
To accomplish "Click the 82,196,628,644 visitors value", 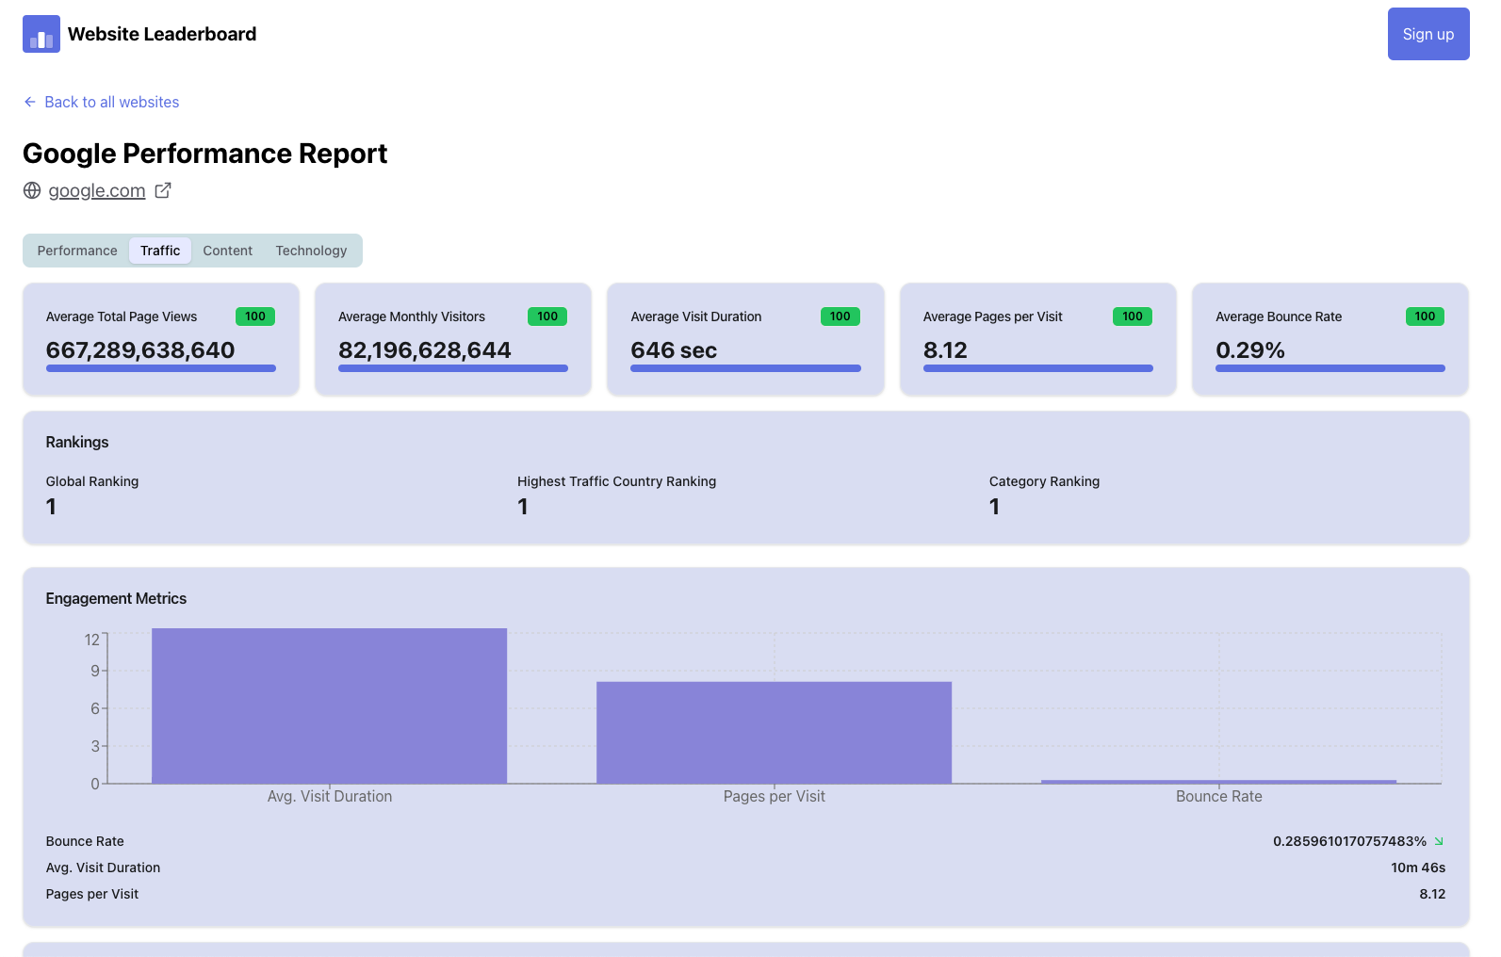I will (425, 350).
